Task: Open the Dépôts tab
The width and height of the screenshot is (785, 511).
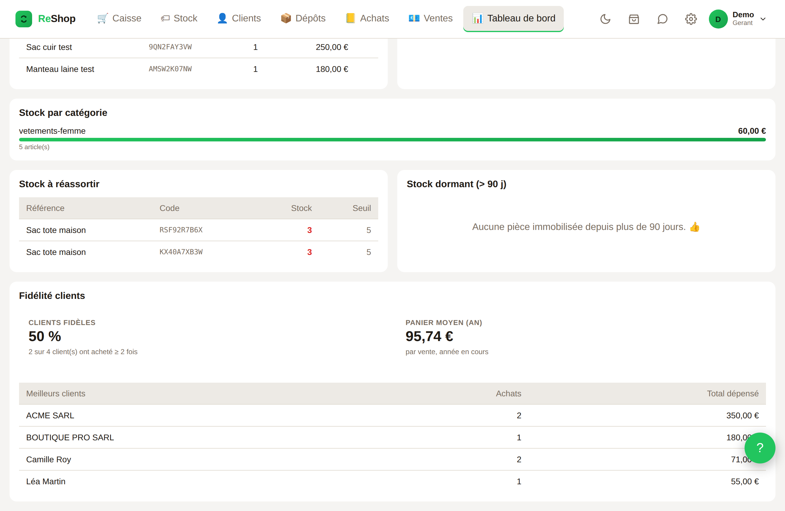Action: click(x=303, y=18)
